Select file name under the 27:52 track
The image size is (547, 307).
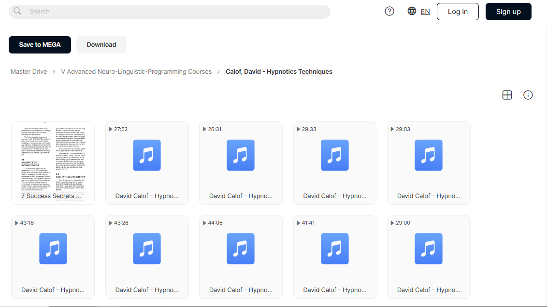point(147,196)
